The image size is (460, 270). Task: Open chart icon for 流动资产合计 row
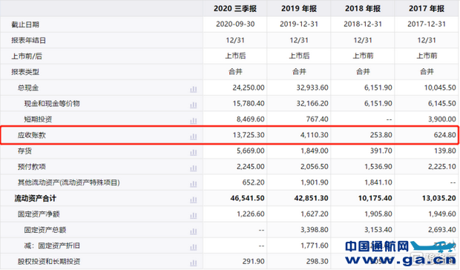(194, 199)
